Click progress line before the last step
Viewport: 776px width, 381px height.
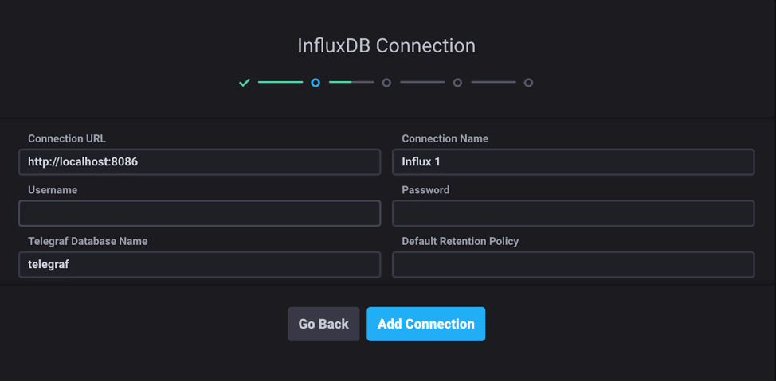[x=492, y=82]
